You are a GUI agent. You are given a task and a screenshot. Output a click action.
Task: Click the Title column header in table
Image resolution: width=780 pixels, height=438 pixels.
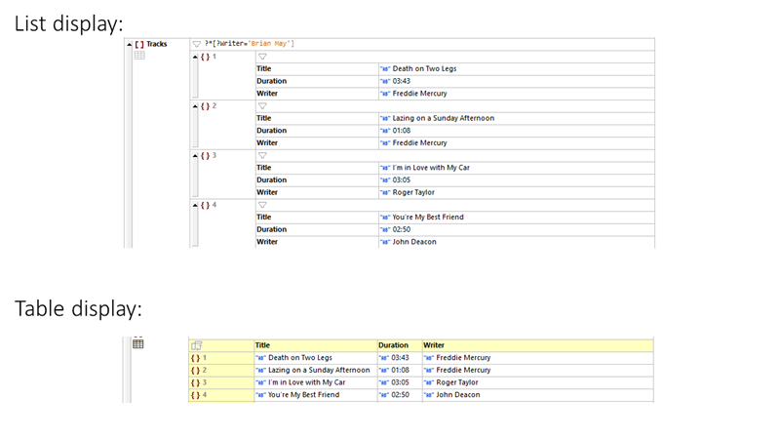click(263, 345)
